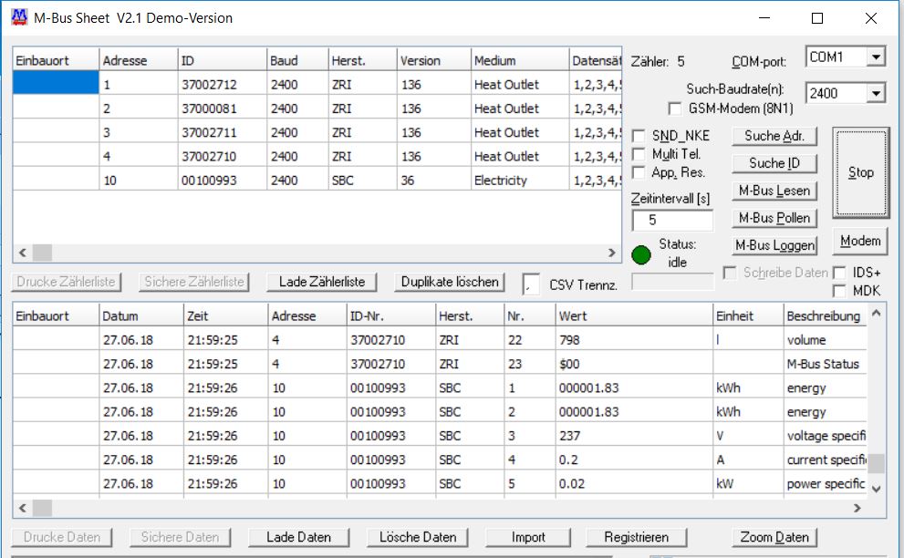Viewport: 904px width, 558px height.
Task: Select meter row with ID 37002712
Action: pos(317,85)
